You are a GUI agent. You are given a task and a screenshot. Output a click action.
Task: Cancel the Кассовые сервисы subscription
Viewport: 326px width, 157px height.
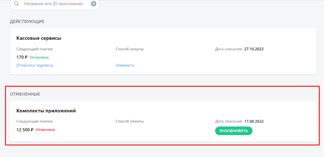coord(35,65)
